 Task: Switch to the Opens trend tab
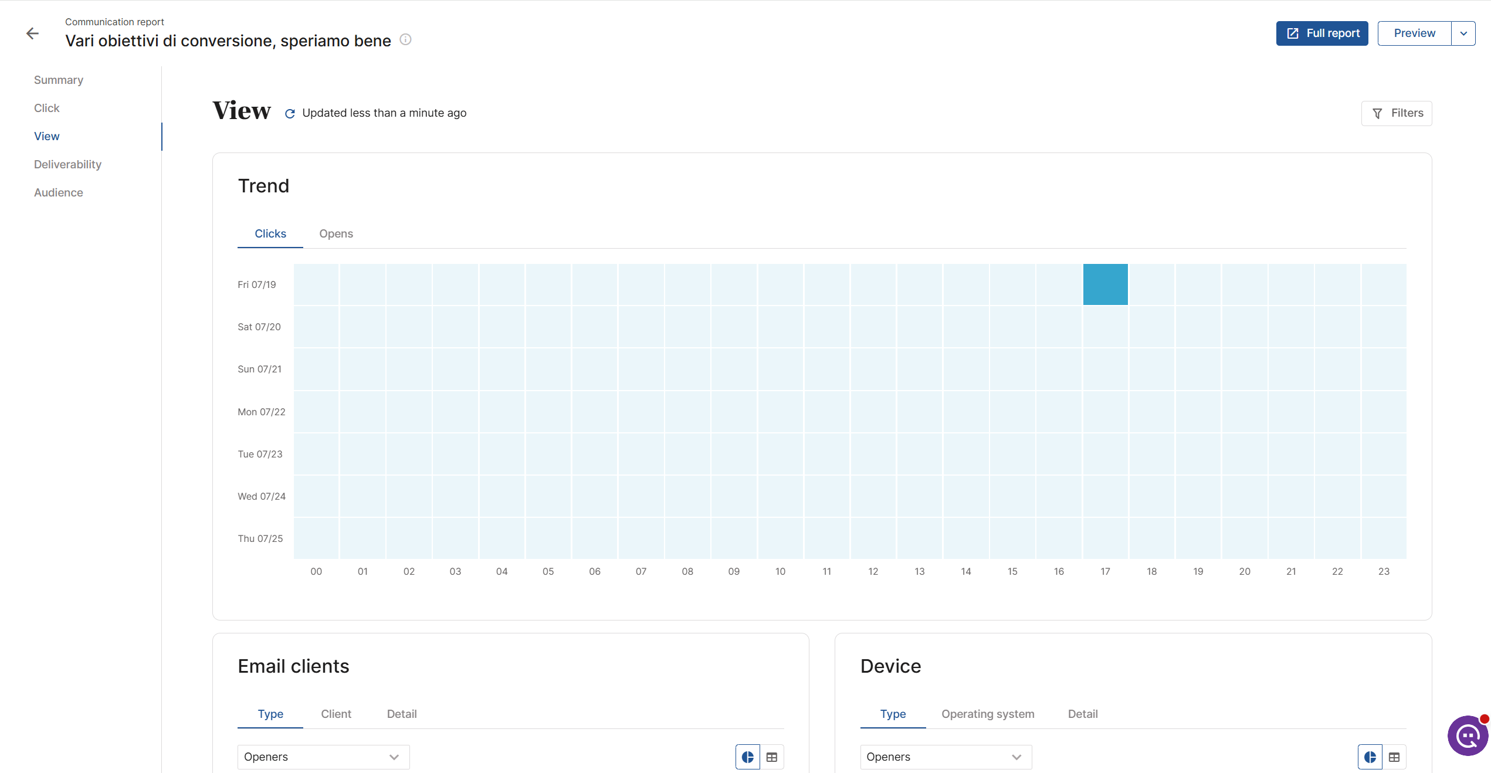[336, 233]
